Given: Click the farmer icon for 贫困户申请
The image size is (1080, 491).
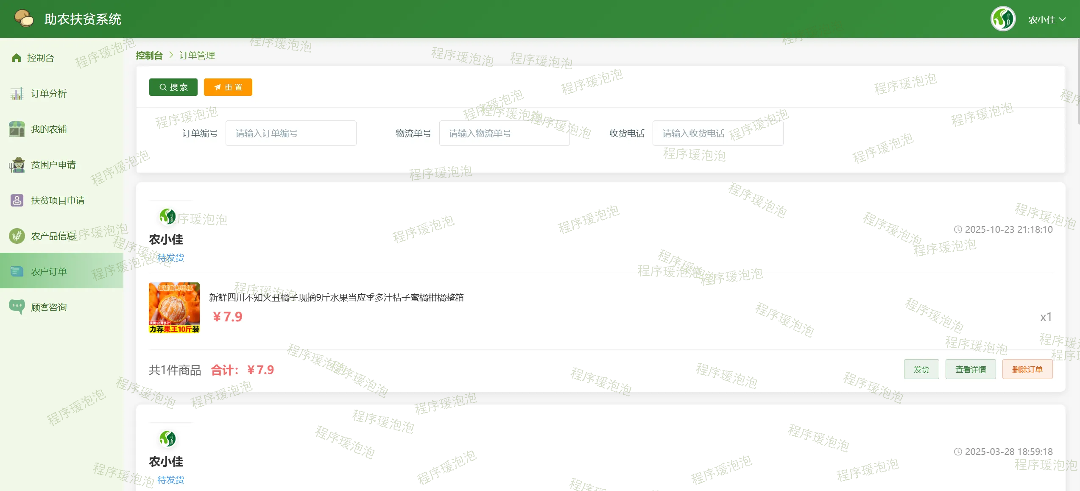Looking at the screenshot, I should tap(17, 165).
